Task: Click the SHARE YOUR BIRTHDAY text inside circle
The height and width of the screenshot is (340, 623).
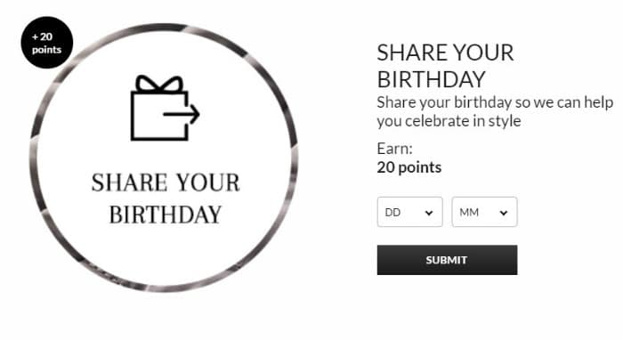Action: click(166, 198)
